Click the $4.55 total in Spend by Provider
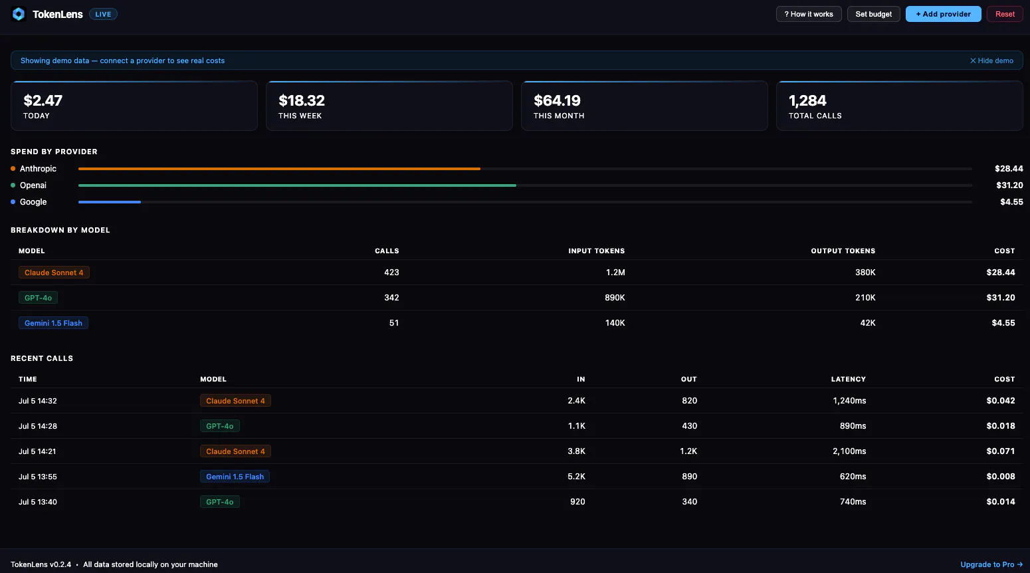1030x573 pixels. coord(1011,202)
